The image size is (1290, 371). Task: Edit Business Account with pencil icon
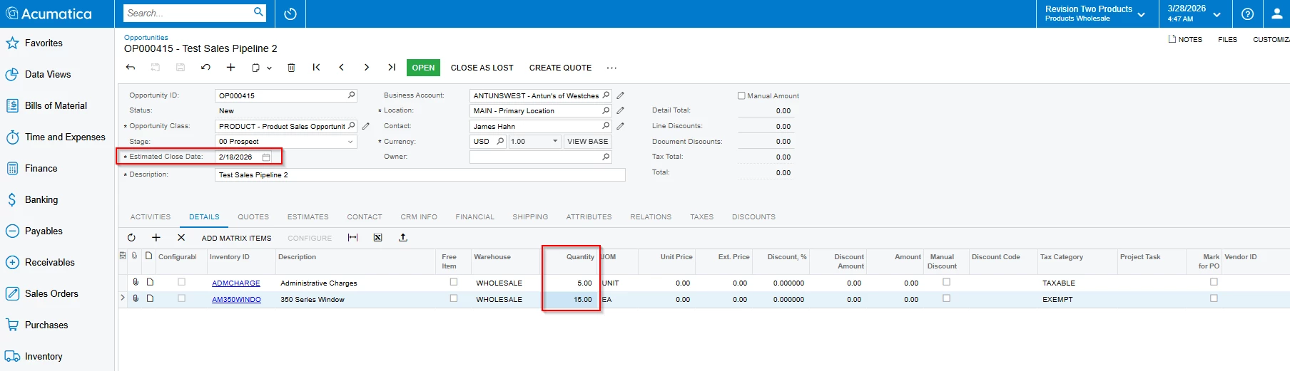coord(621,95)
